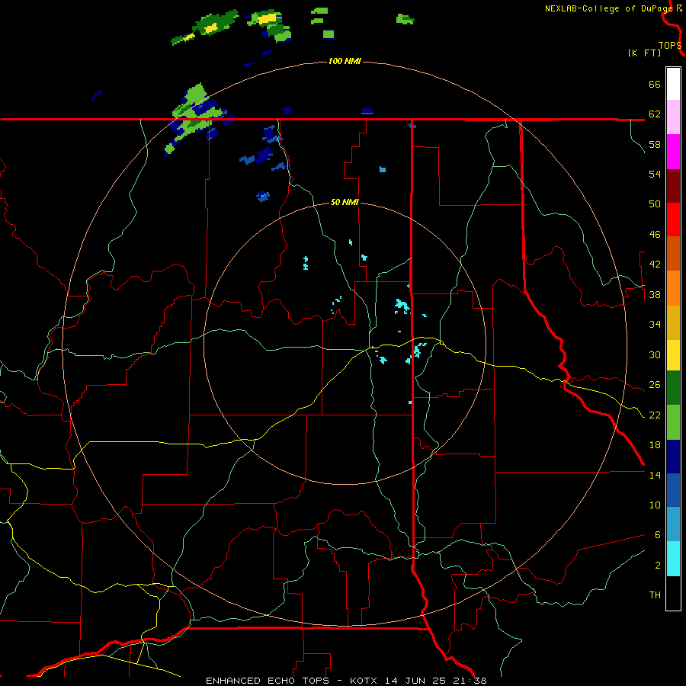Pick the light blue legend swatch

(x=673, y=524)
